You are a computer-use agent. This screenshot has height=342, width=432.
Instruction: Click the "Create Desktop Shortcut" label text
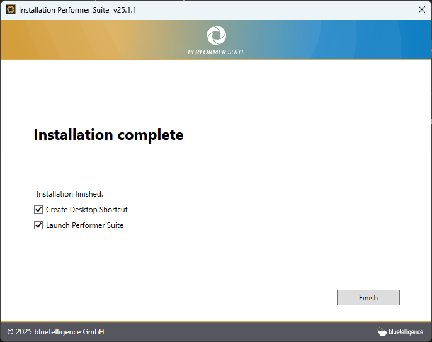tap(86, 210)
